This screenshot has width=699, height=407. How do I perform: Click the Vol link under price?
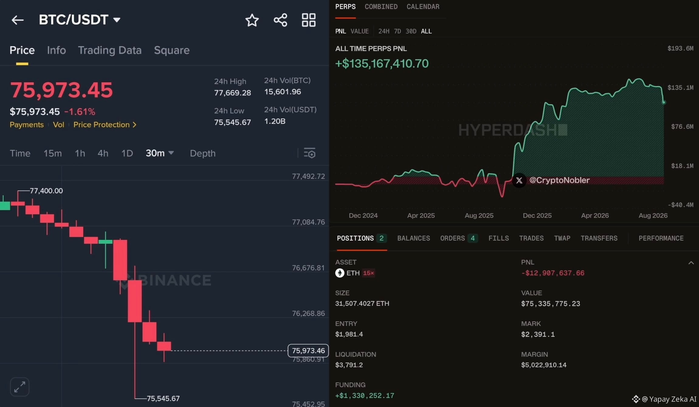click(x=58, y=125)
